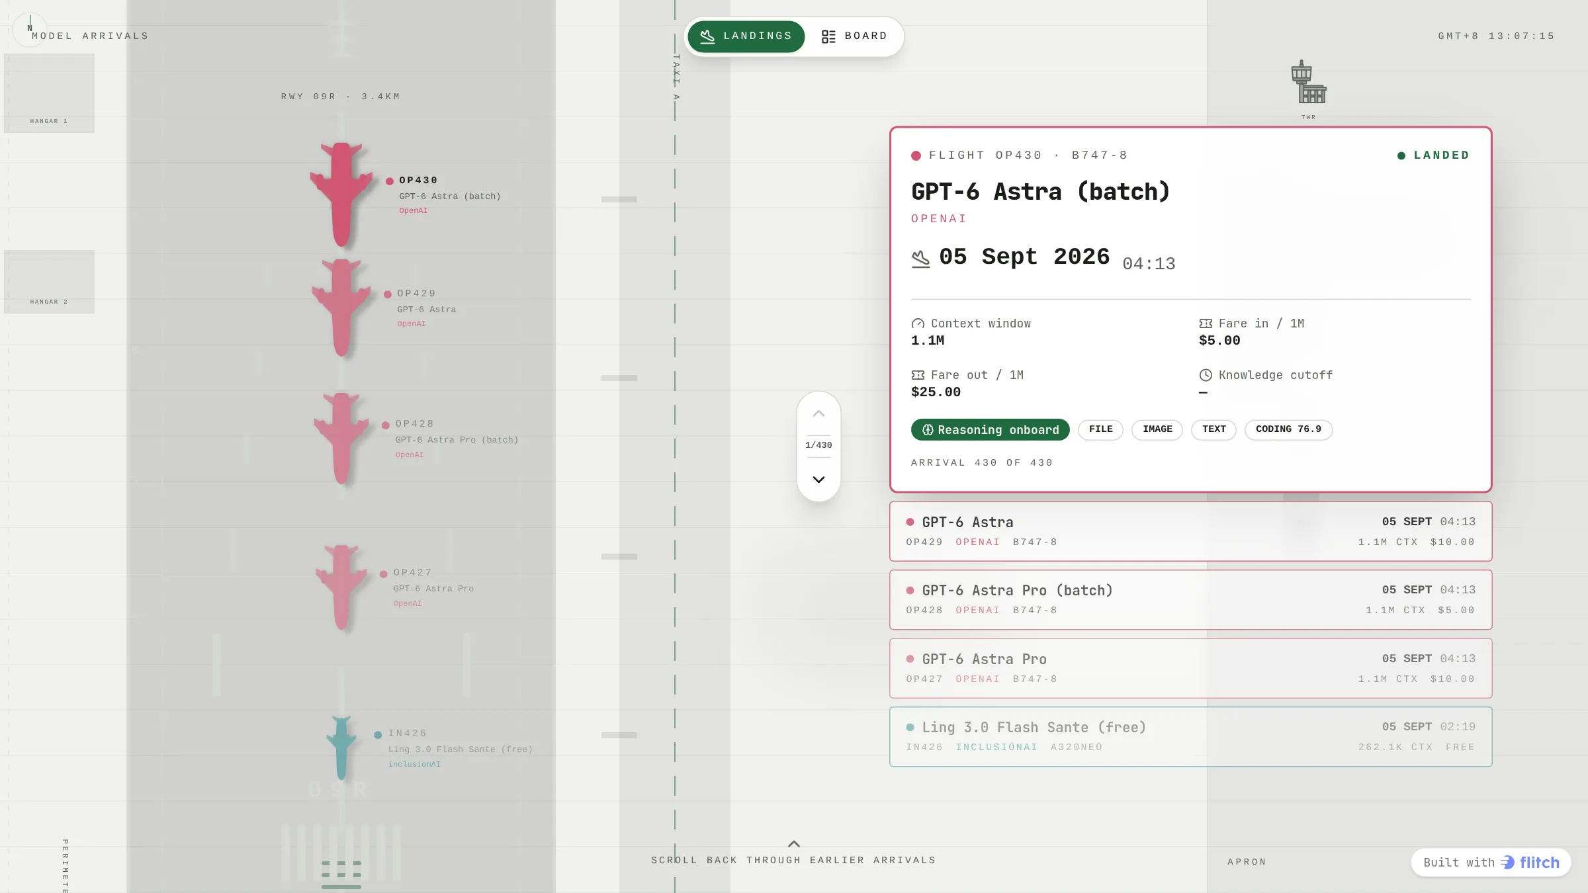Viewport: 1588px width, 893px height.
Task: Click the flitch logo badge
Action: click(1491, 862)
